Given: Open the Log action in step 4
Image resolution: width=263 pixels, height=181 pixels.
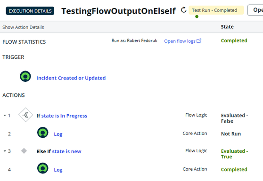Looking at the screenshot, I should click(58, 170).
